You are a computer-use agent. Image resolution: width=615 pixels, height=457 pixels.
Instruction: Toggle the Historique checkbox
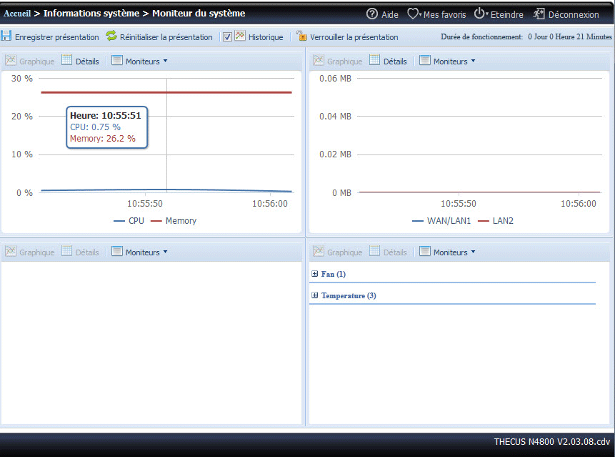point(227,37)
